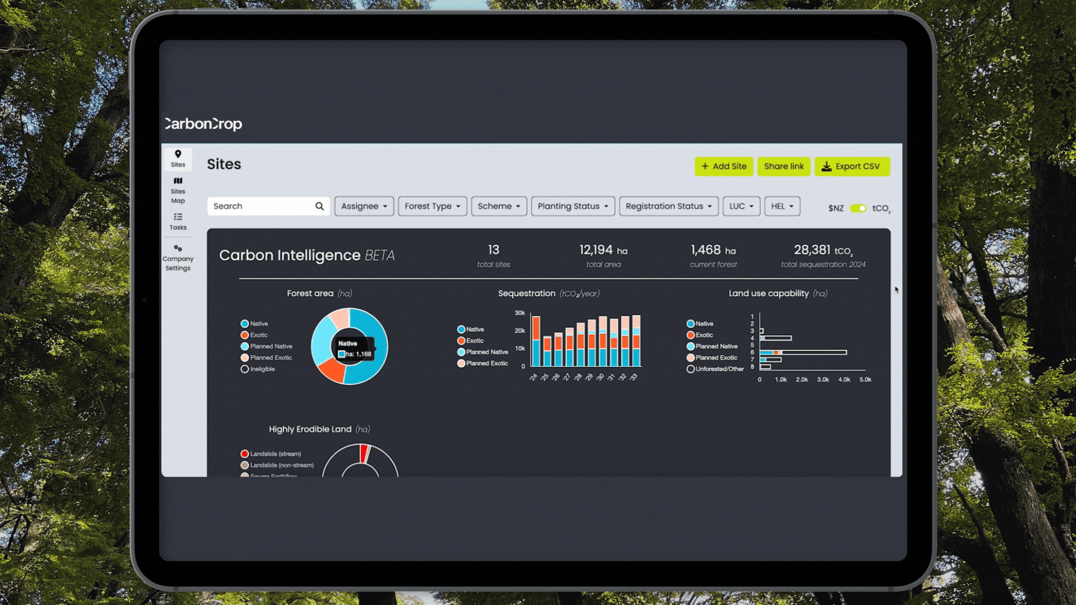Toggle Unforested/Other in Land use legend
The image size is (1076, 605).
[x=715, y=369]
